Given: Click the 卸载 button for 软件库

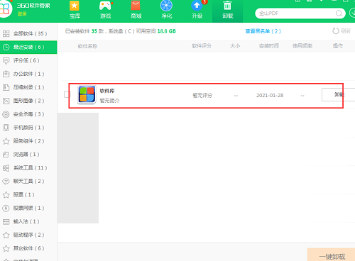Looking at the screenshot, I should point(339,94).
